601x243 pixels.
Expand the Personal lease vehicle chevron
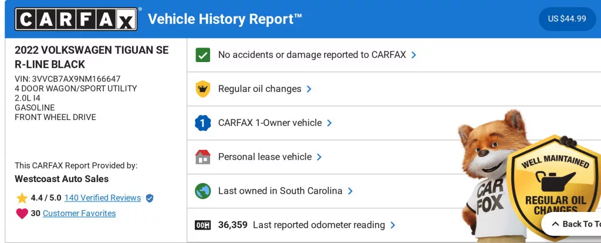tap(319, 157)
